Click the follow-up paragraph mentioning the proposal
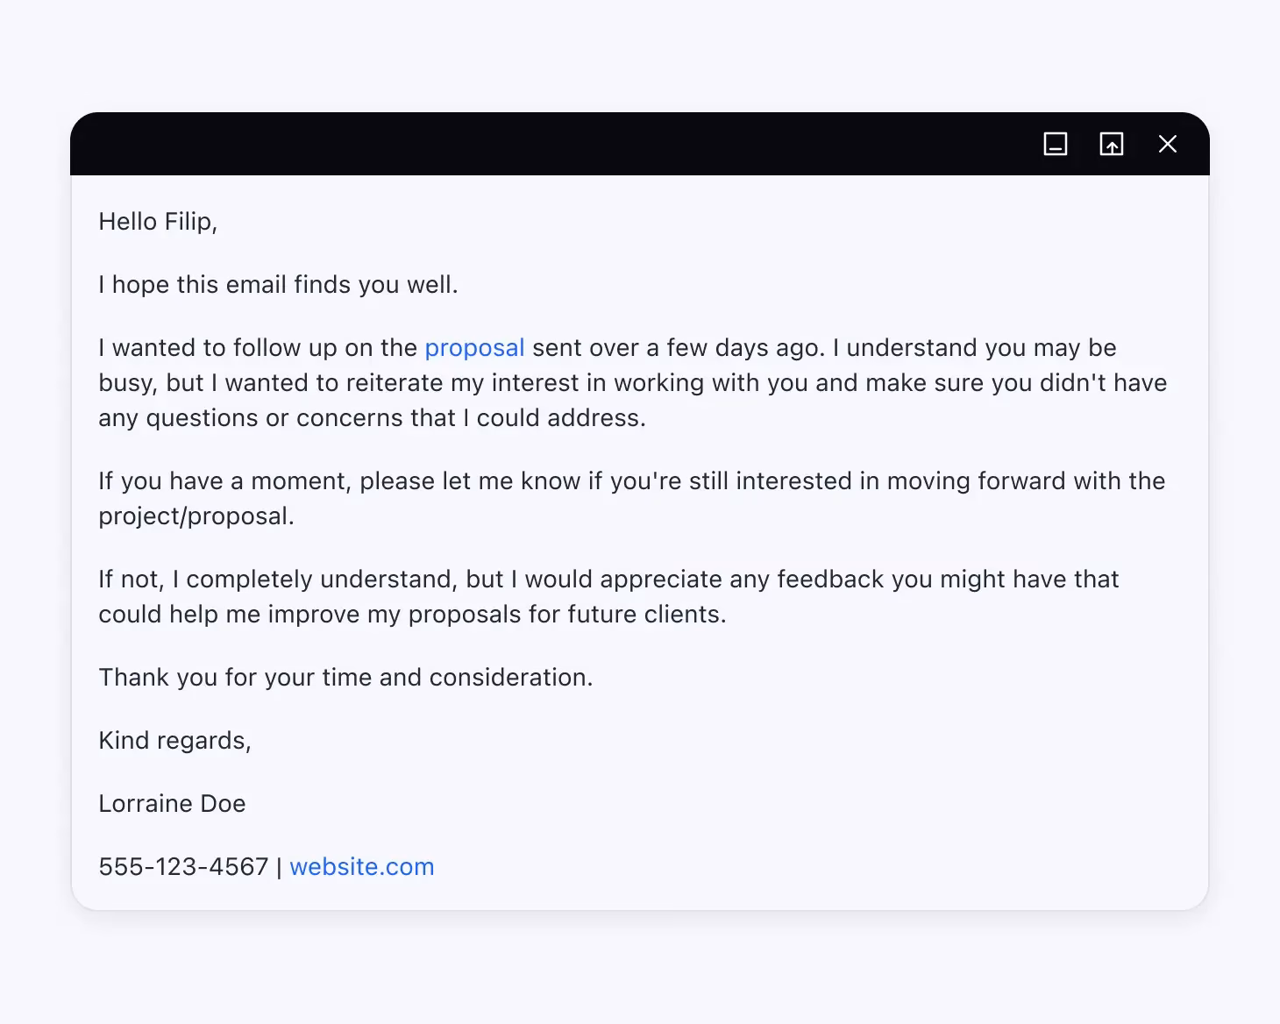The image size is (1280, 1024). [x=631, y=382]
